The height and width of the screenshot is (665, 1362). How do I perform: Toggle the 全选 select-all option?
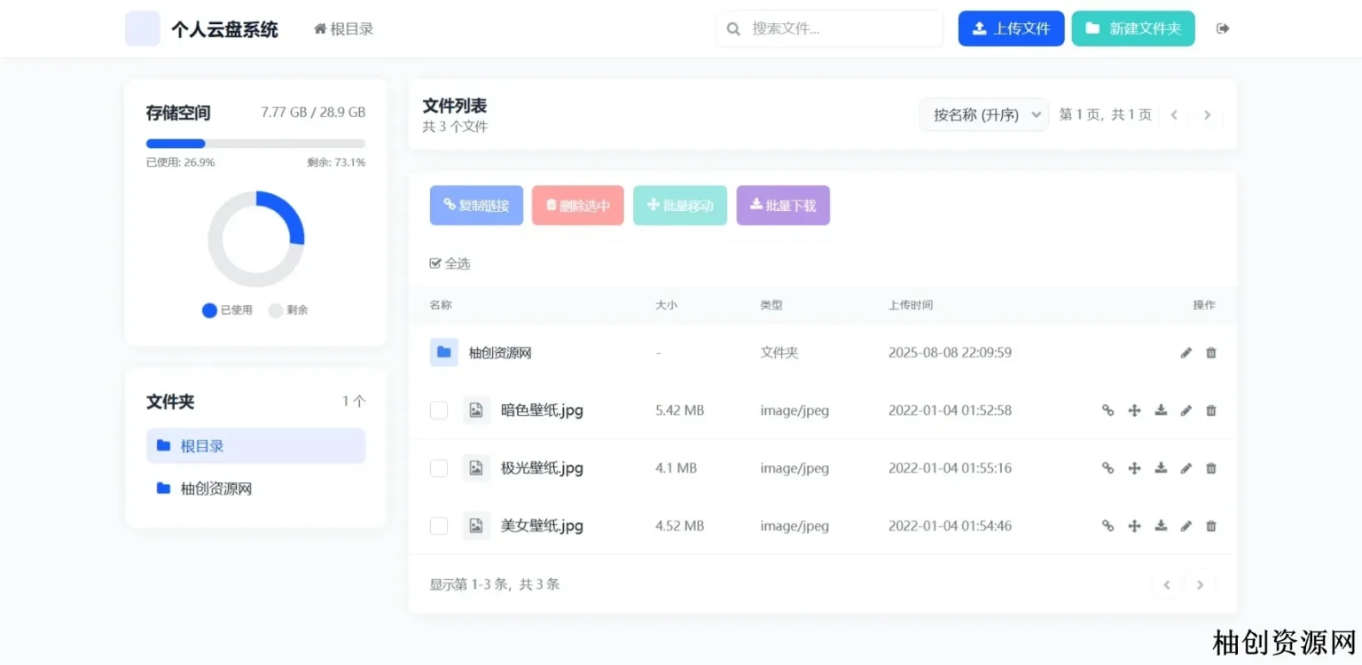click(x=450, y=263)
